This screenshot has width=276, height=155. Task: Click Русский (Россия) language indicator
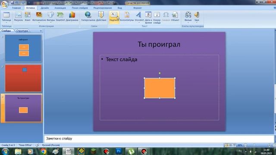point(51,145)
